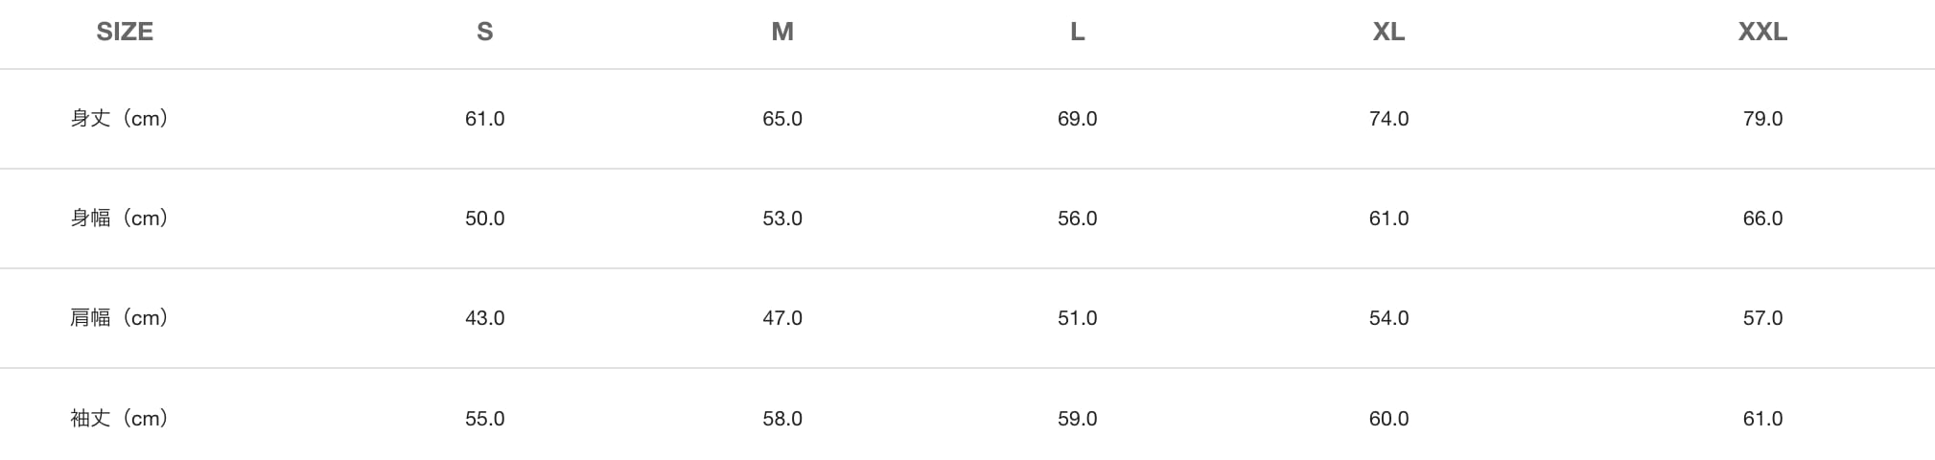Click the 58.0 sleeve length value
This screenshot has height=460, width=1935.
[782, 419]
